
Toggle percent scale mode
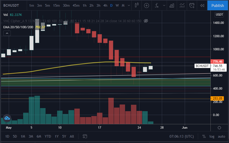click(x=204, y=136)
